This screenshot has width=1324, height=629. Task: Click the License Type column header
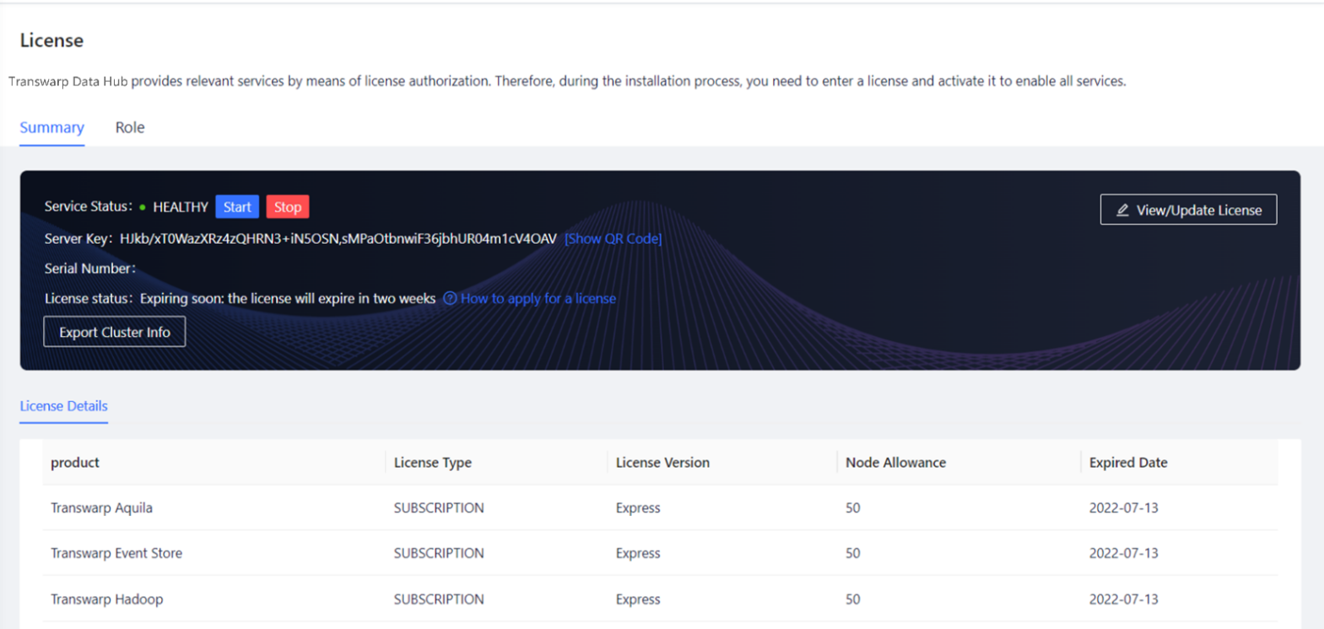coord(433,463)
